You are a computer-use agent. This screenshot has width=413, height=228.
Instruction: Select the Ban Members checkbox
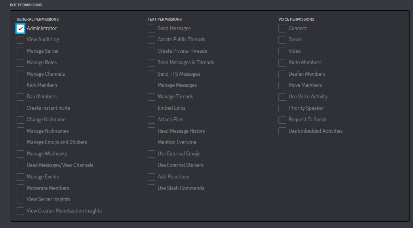click(x=21, y=97)
